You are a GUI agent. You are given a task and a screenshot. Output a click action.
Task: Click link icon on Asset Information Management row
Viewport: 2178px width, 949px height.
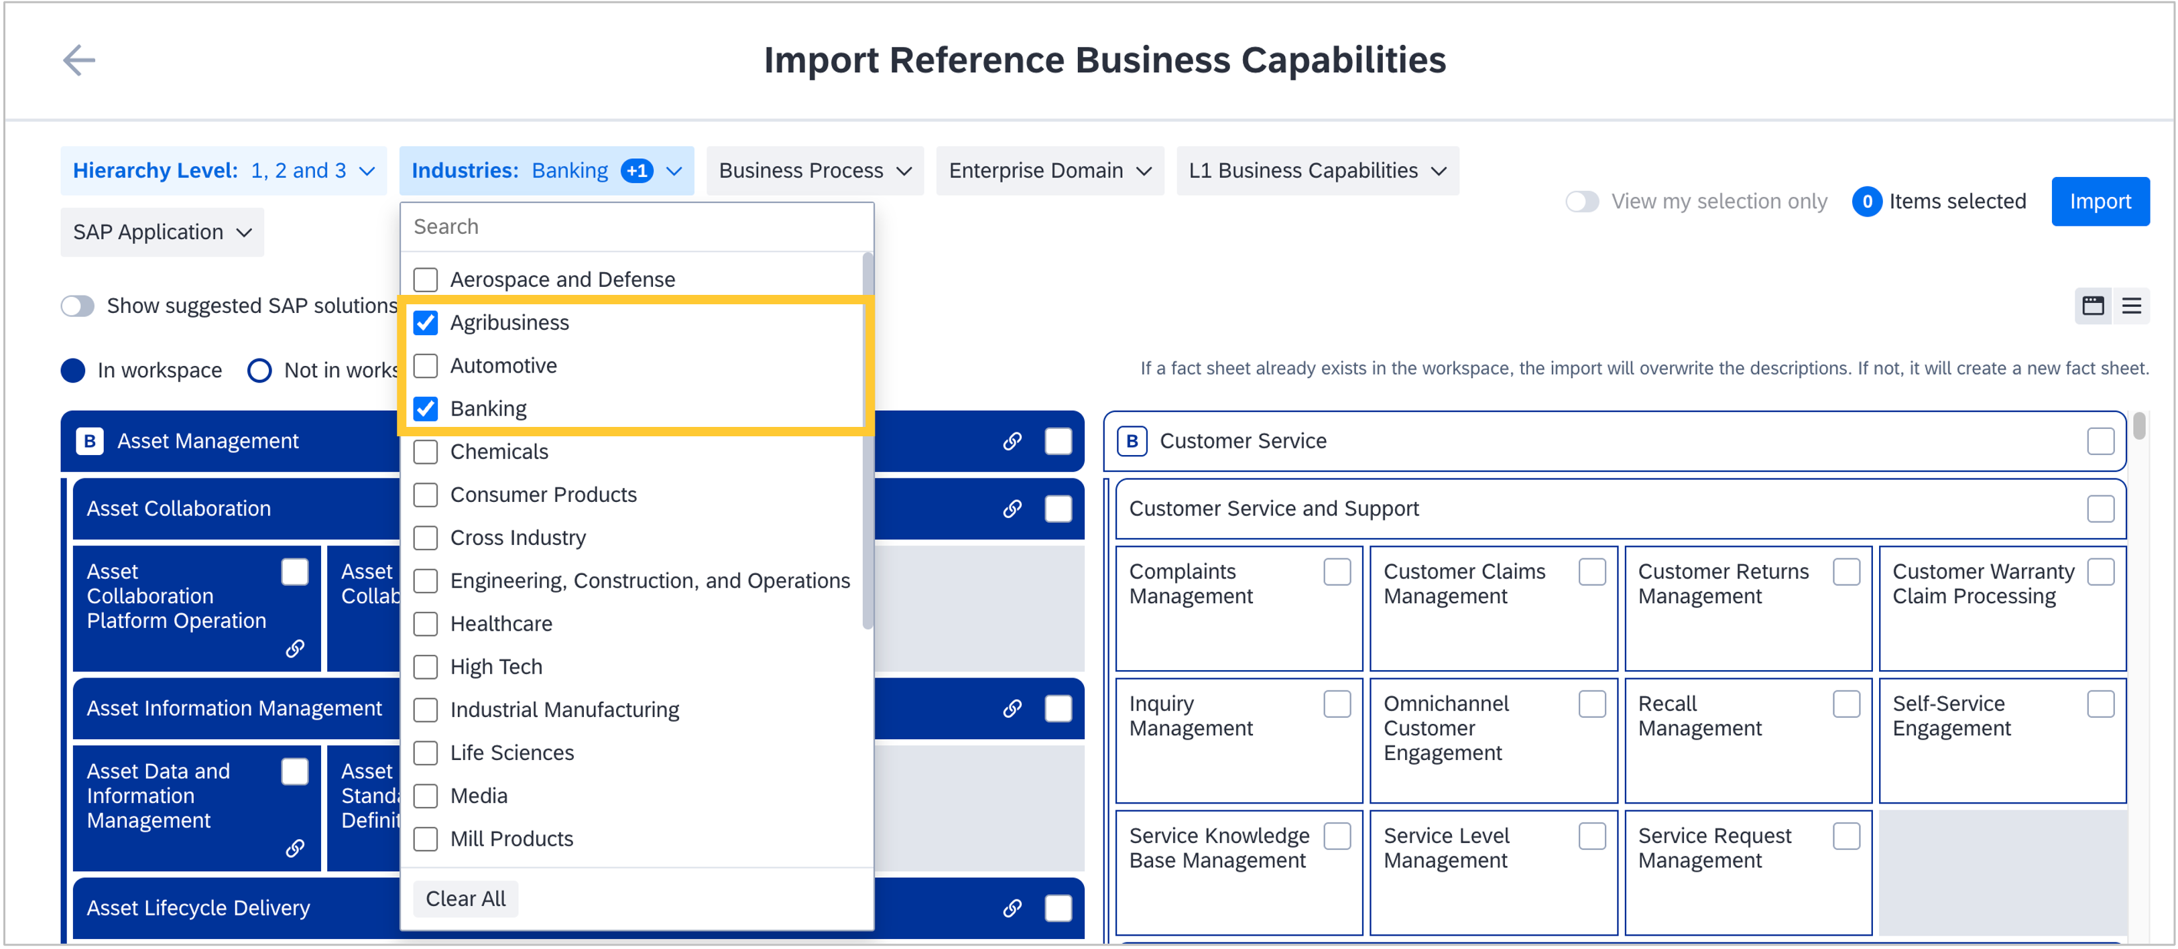pyautogui.click(x=1012, y=708)
